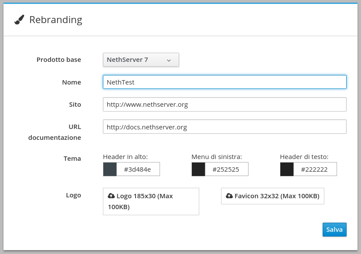The width and height of the screenshot is (361, 254).
Task: Focus the Nome input field
Action: [x=225, y=82]
